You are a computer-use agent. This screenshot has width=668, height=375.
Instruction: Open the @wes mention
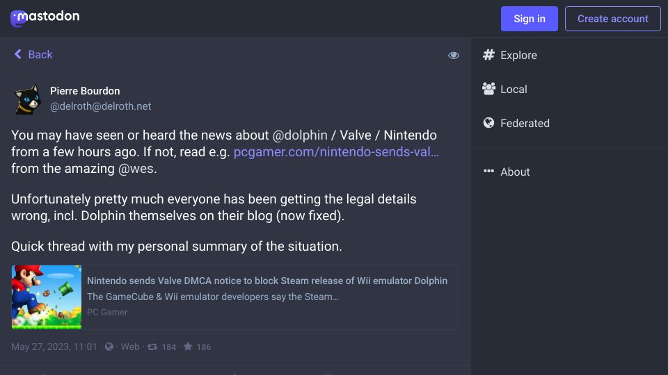(136, 168)
